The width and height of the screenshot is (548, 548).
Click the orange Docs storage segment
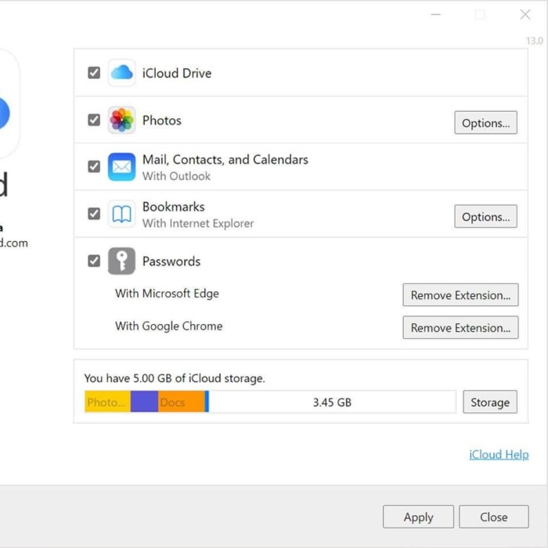click(182, 402)
